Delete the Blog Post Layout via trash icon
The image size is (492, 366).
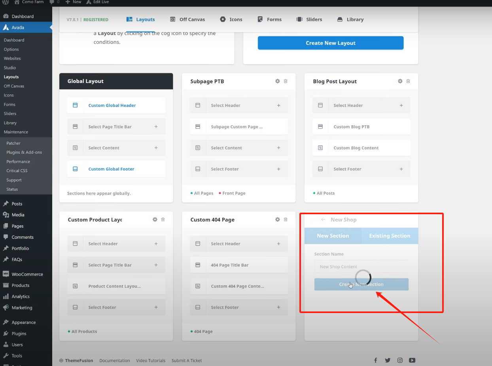click(408, 81)
